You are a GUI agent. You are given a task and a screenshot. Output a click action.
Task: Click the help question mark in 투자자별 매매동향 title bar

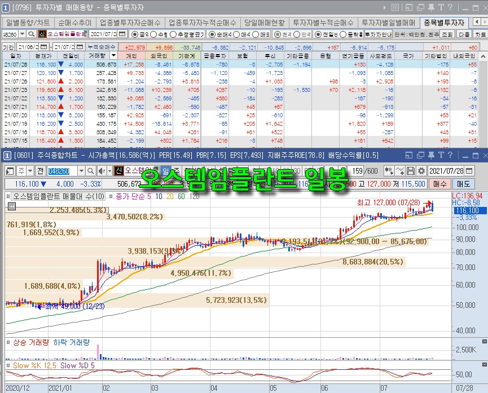[x=450, y=7]
